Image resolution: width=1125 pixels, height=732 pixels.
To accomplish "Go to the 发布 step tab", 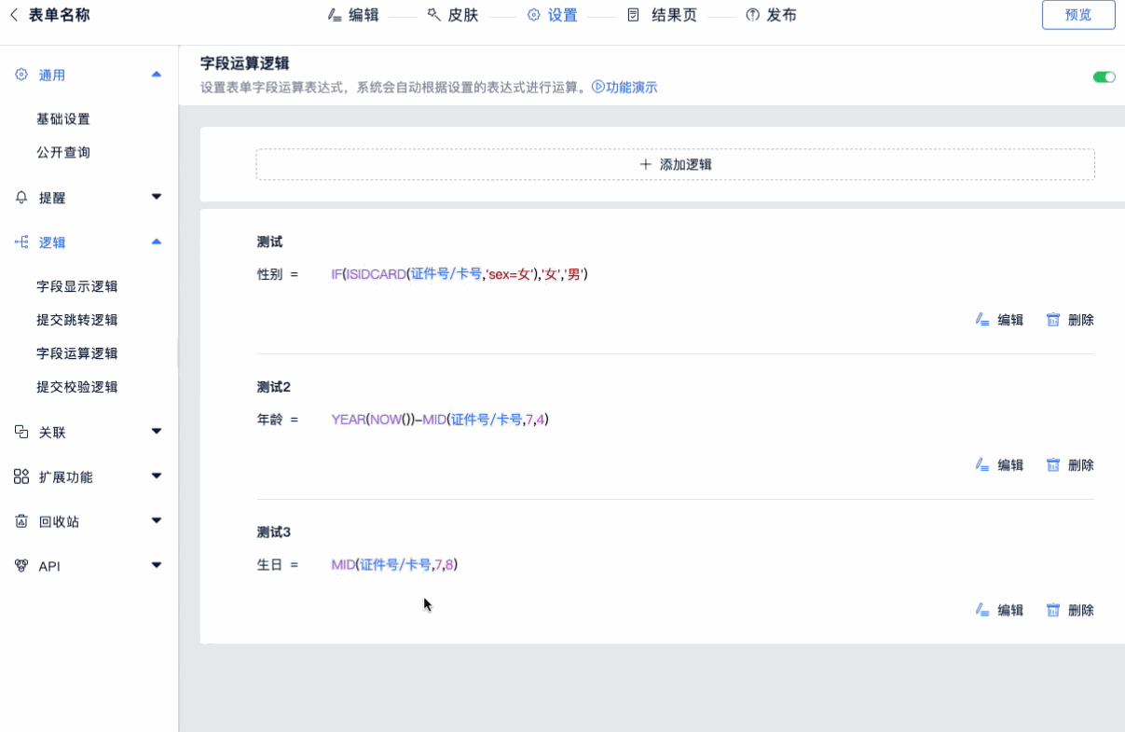I will (771, 15).
